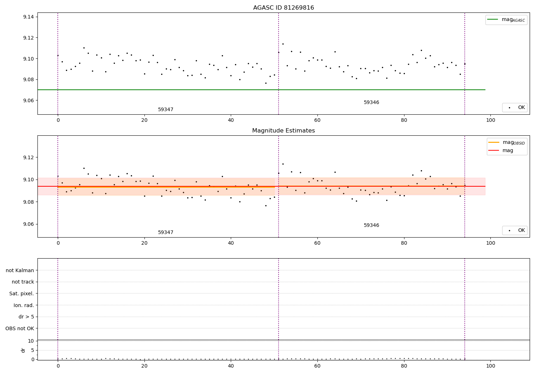Click the '5' tick on the dr axis

(32, 350)
